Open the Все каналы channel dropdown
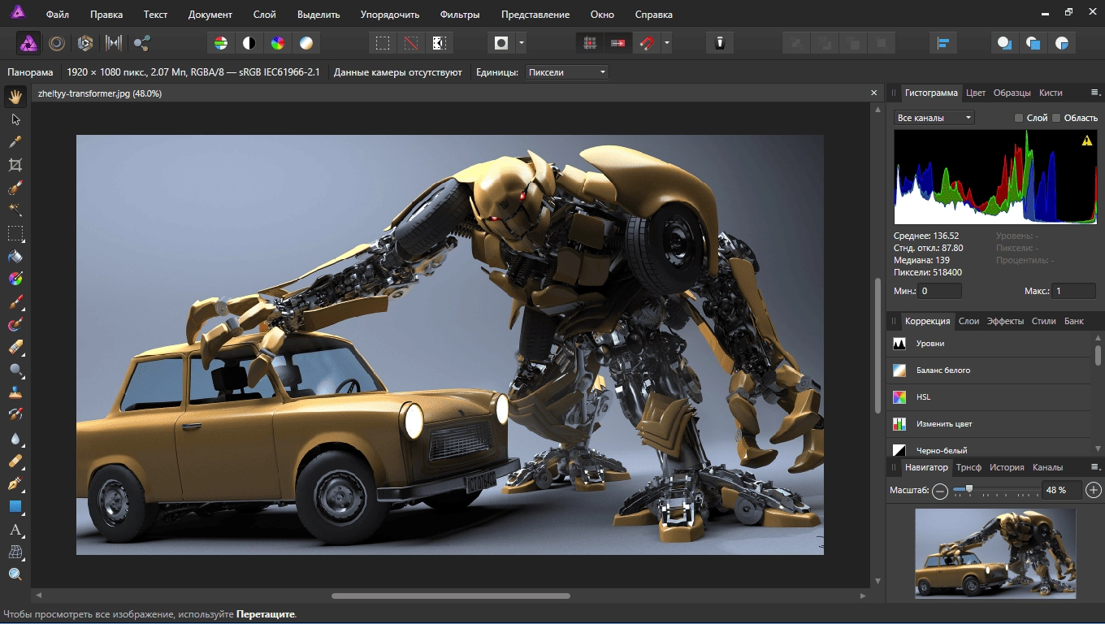Image resolution: width=1105 pixels, height=624 pixels. click(934, 118)
